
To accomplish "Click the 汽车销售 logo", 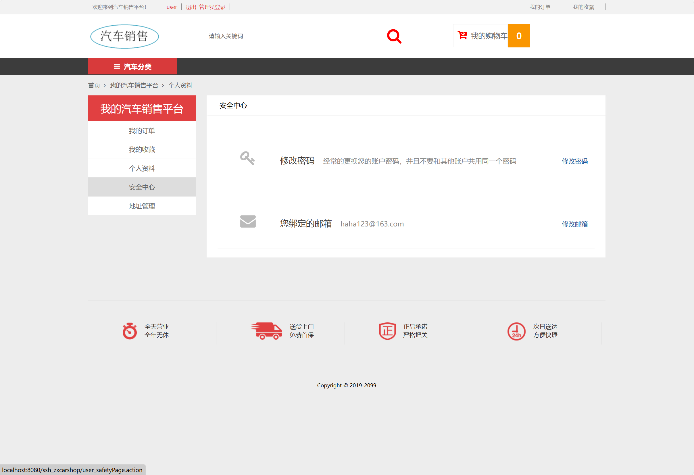I will [124, 36].
